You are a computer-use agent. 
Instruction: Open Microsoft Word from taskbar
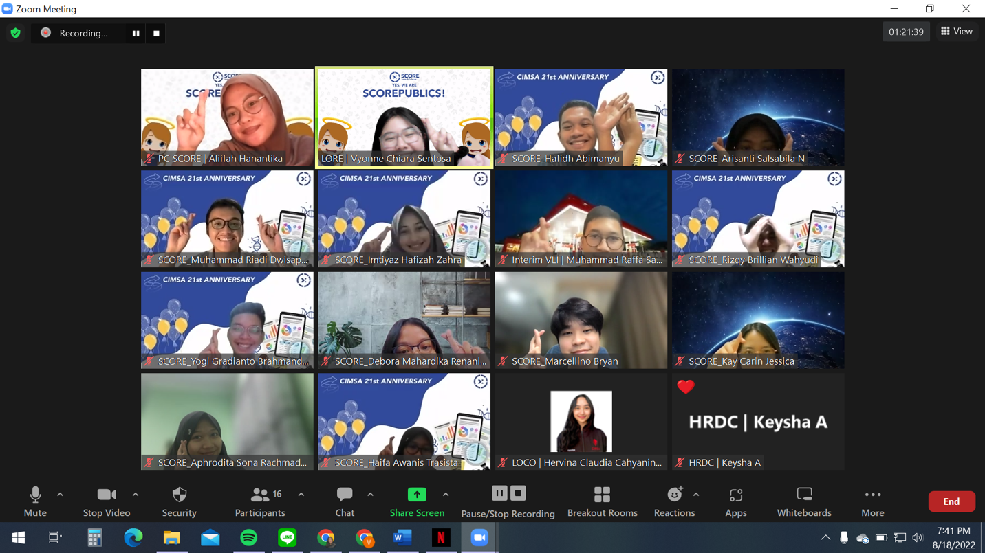pos(402,538)
